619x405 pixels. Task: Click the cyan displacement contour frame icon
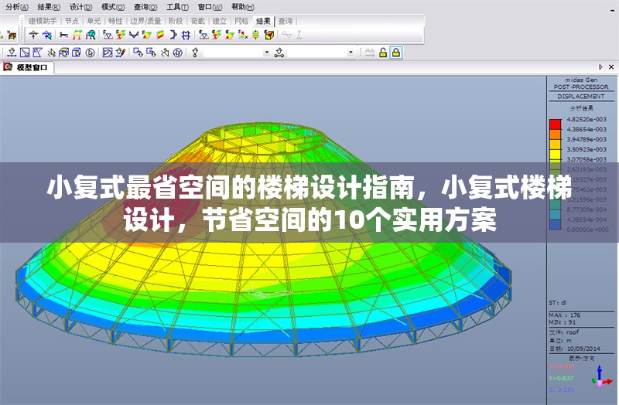click(91, 35)
